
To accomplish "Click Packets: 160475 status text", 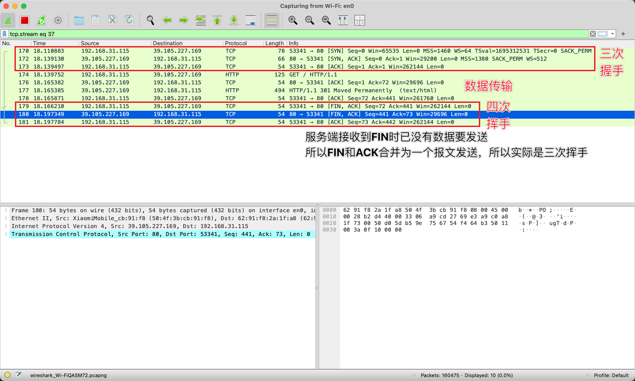I will pos(440,376).
